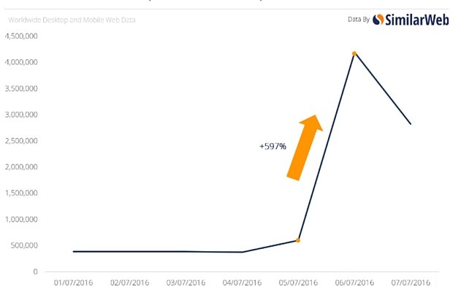
Task: Select the 07/07/2016 date label
Action: coord(411,282)
